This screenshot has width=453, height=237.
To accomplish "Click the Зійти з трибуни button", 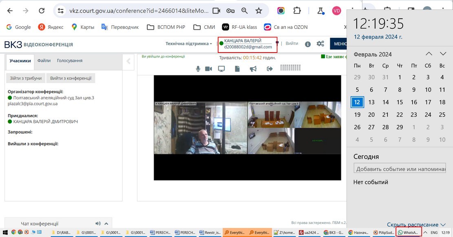I will tap(26, 78).
